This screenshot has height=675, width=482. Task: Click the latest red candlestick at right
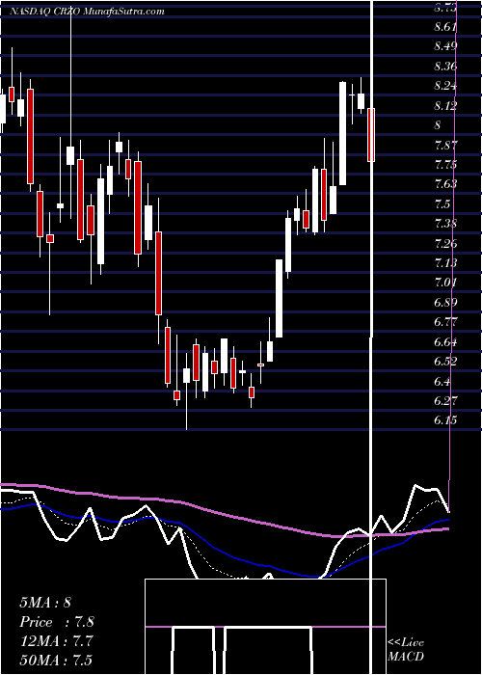(371, 135)
